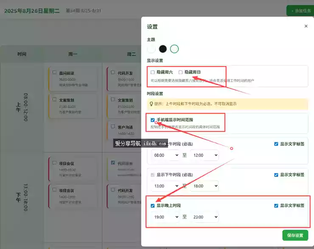The image size is (314, 249).
Task: Click the 设置 dialog title
Action: pos(152,27)
